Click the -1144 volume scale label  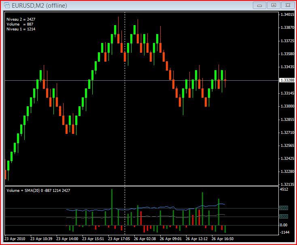pos(284,232)
